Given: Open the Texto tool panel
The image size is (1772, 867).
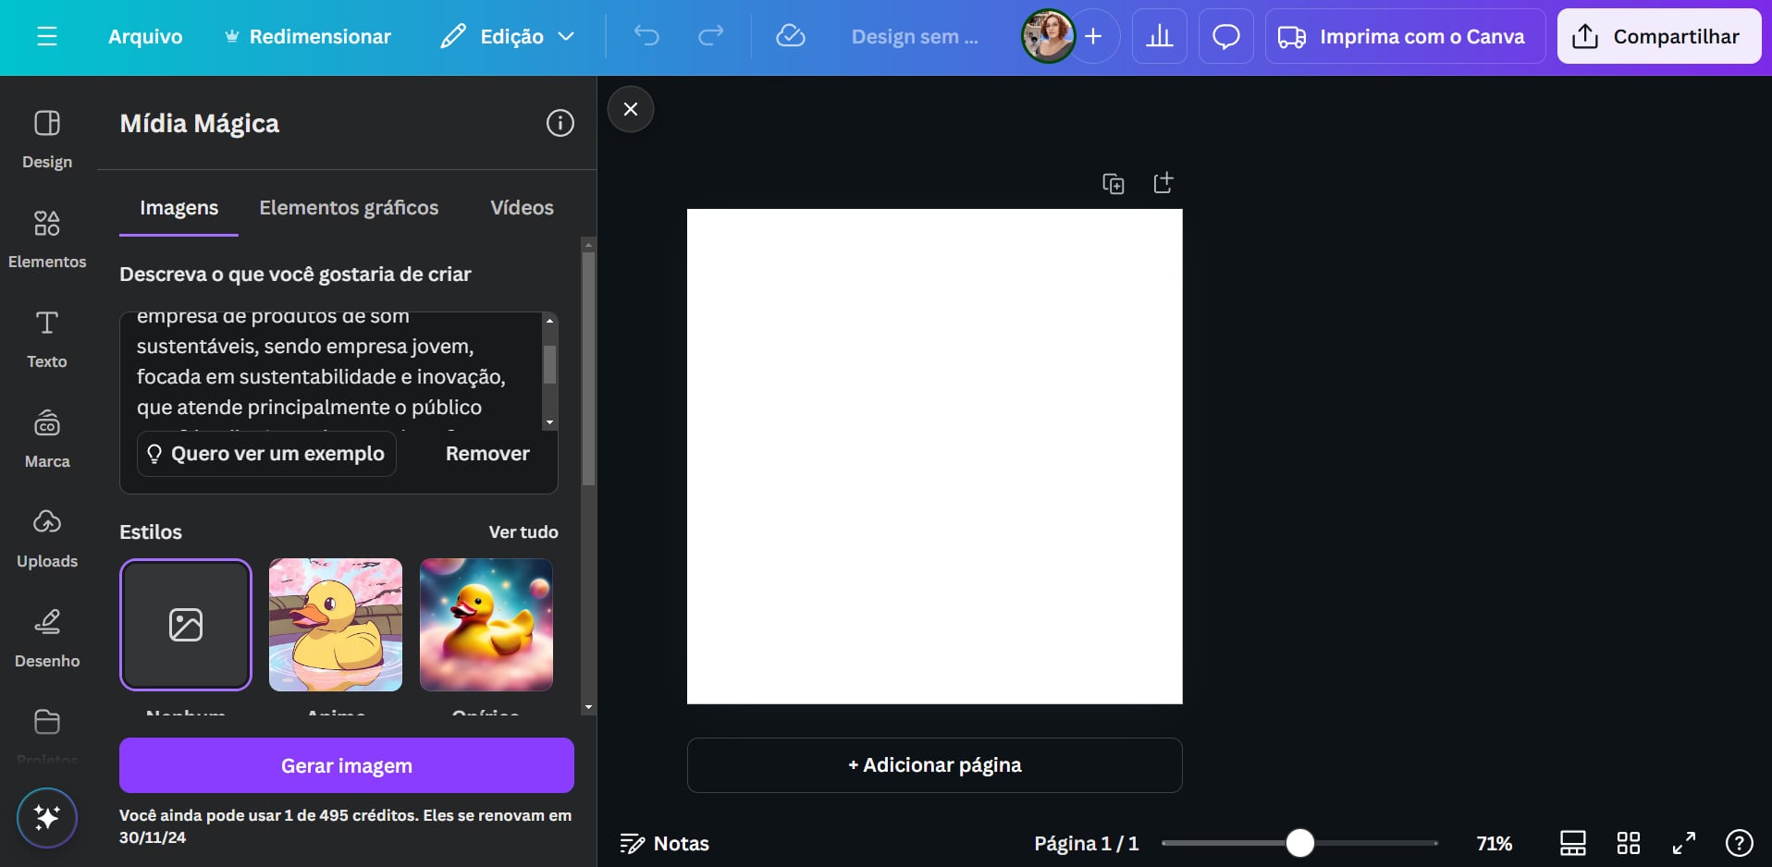Looking at the screenshot, I should coord(46,337).
